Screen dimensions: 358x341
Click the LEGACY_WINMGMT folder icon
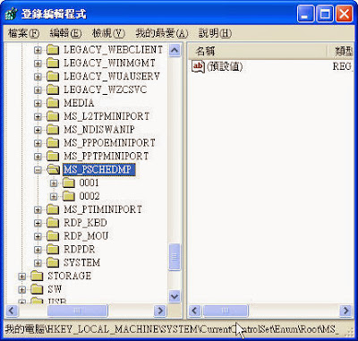[53, 63]
